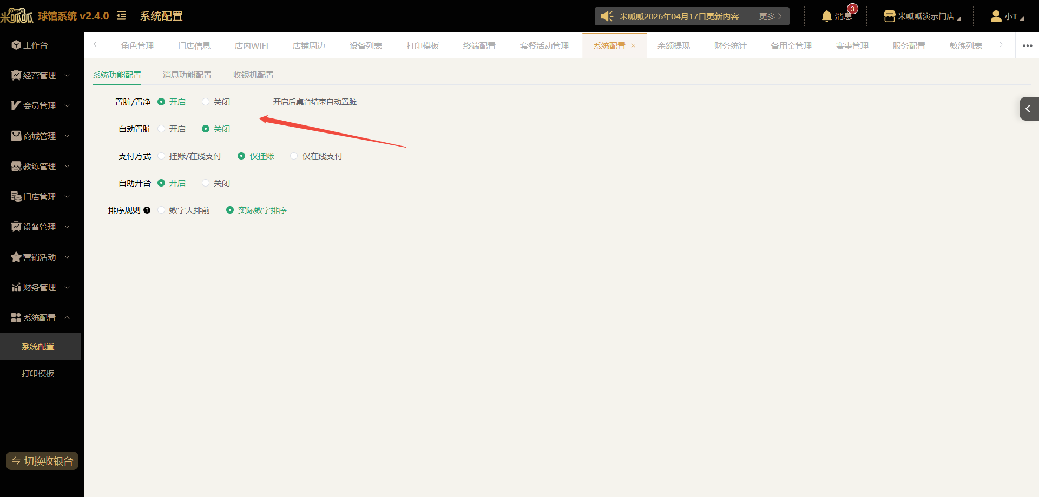Image resolution: width=1039 pixels, height=497 pixels.
Task: Open the 套餐活动管理 tab
Action: (544, 45)
